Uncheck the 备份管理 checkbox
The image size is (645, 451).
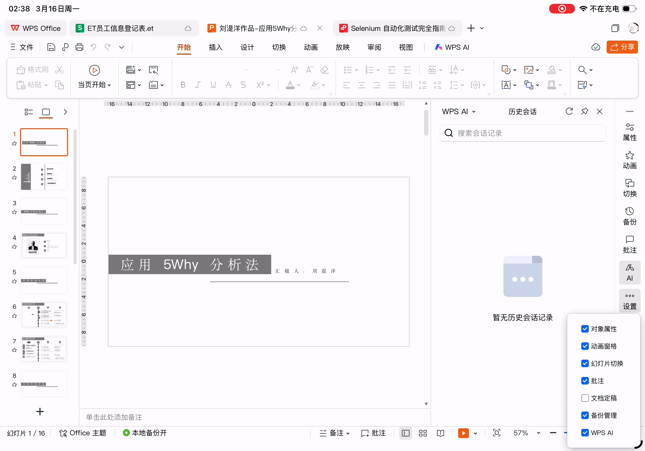click(585, 415)
